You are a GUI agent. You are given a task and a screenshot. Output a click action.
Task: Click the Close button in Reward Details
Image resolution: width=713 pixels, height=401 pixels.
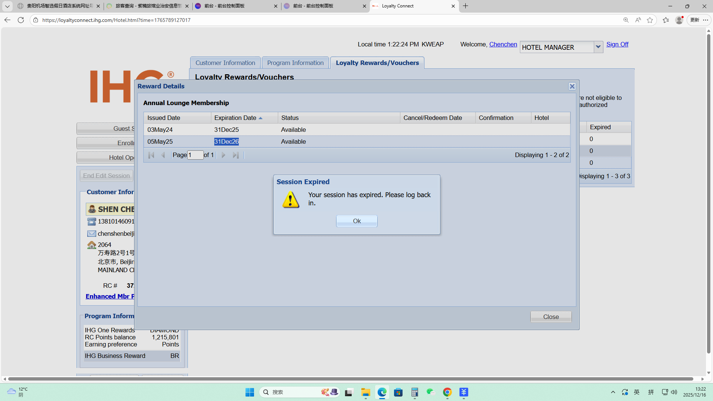click(x=551, y=317)
